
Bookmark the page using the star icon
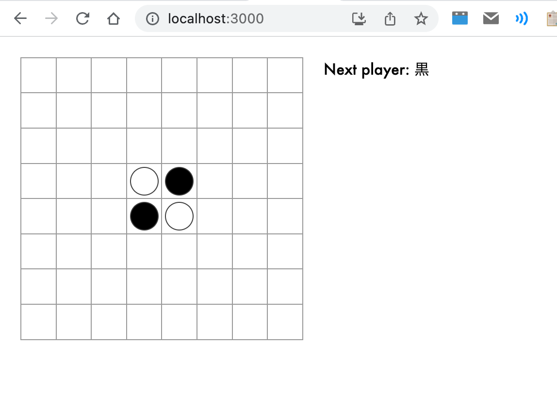pos(421,18)
